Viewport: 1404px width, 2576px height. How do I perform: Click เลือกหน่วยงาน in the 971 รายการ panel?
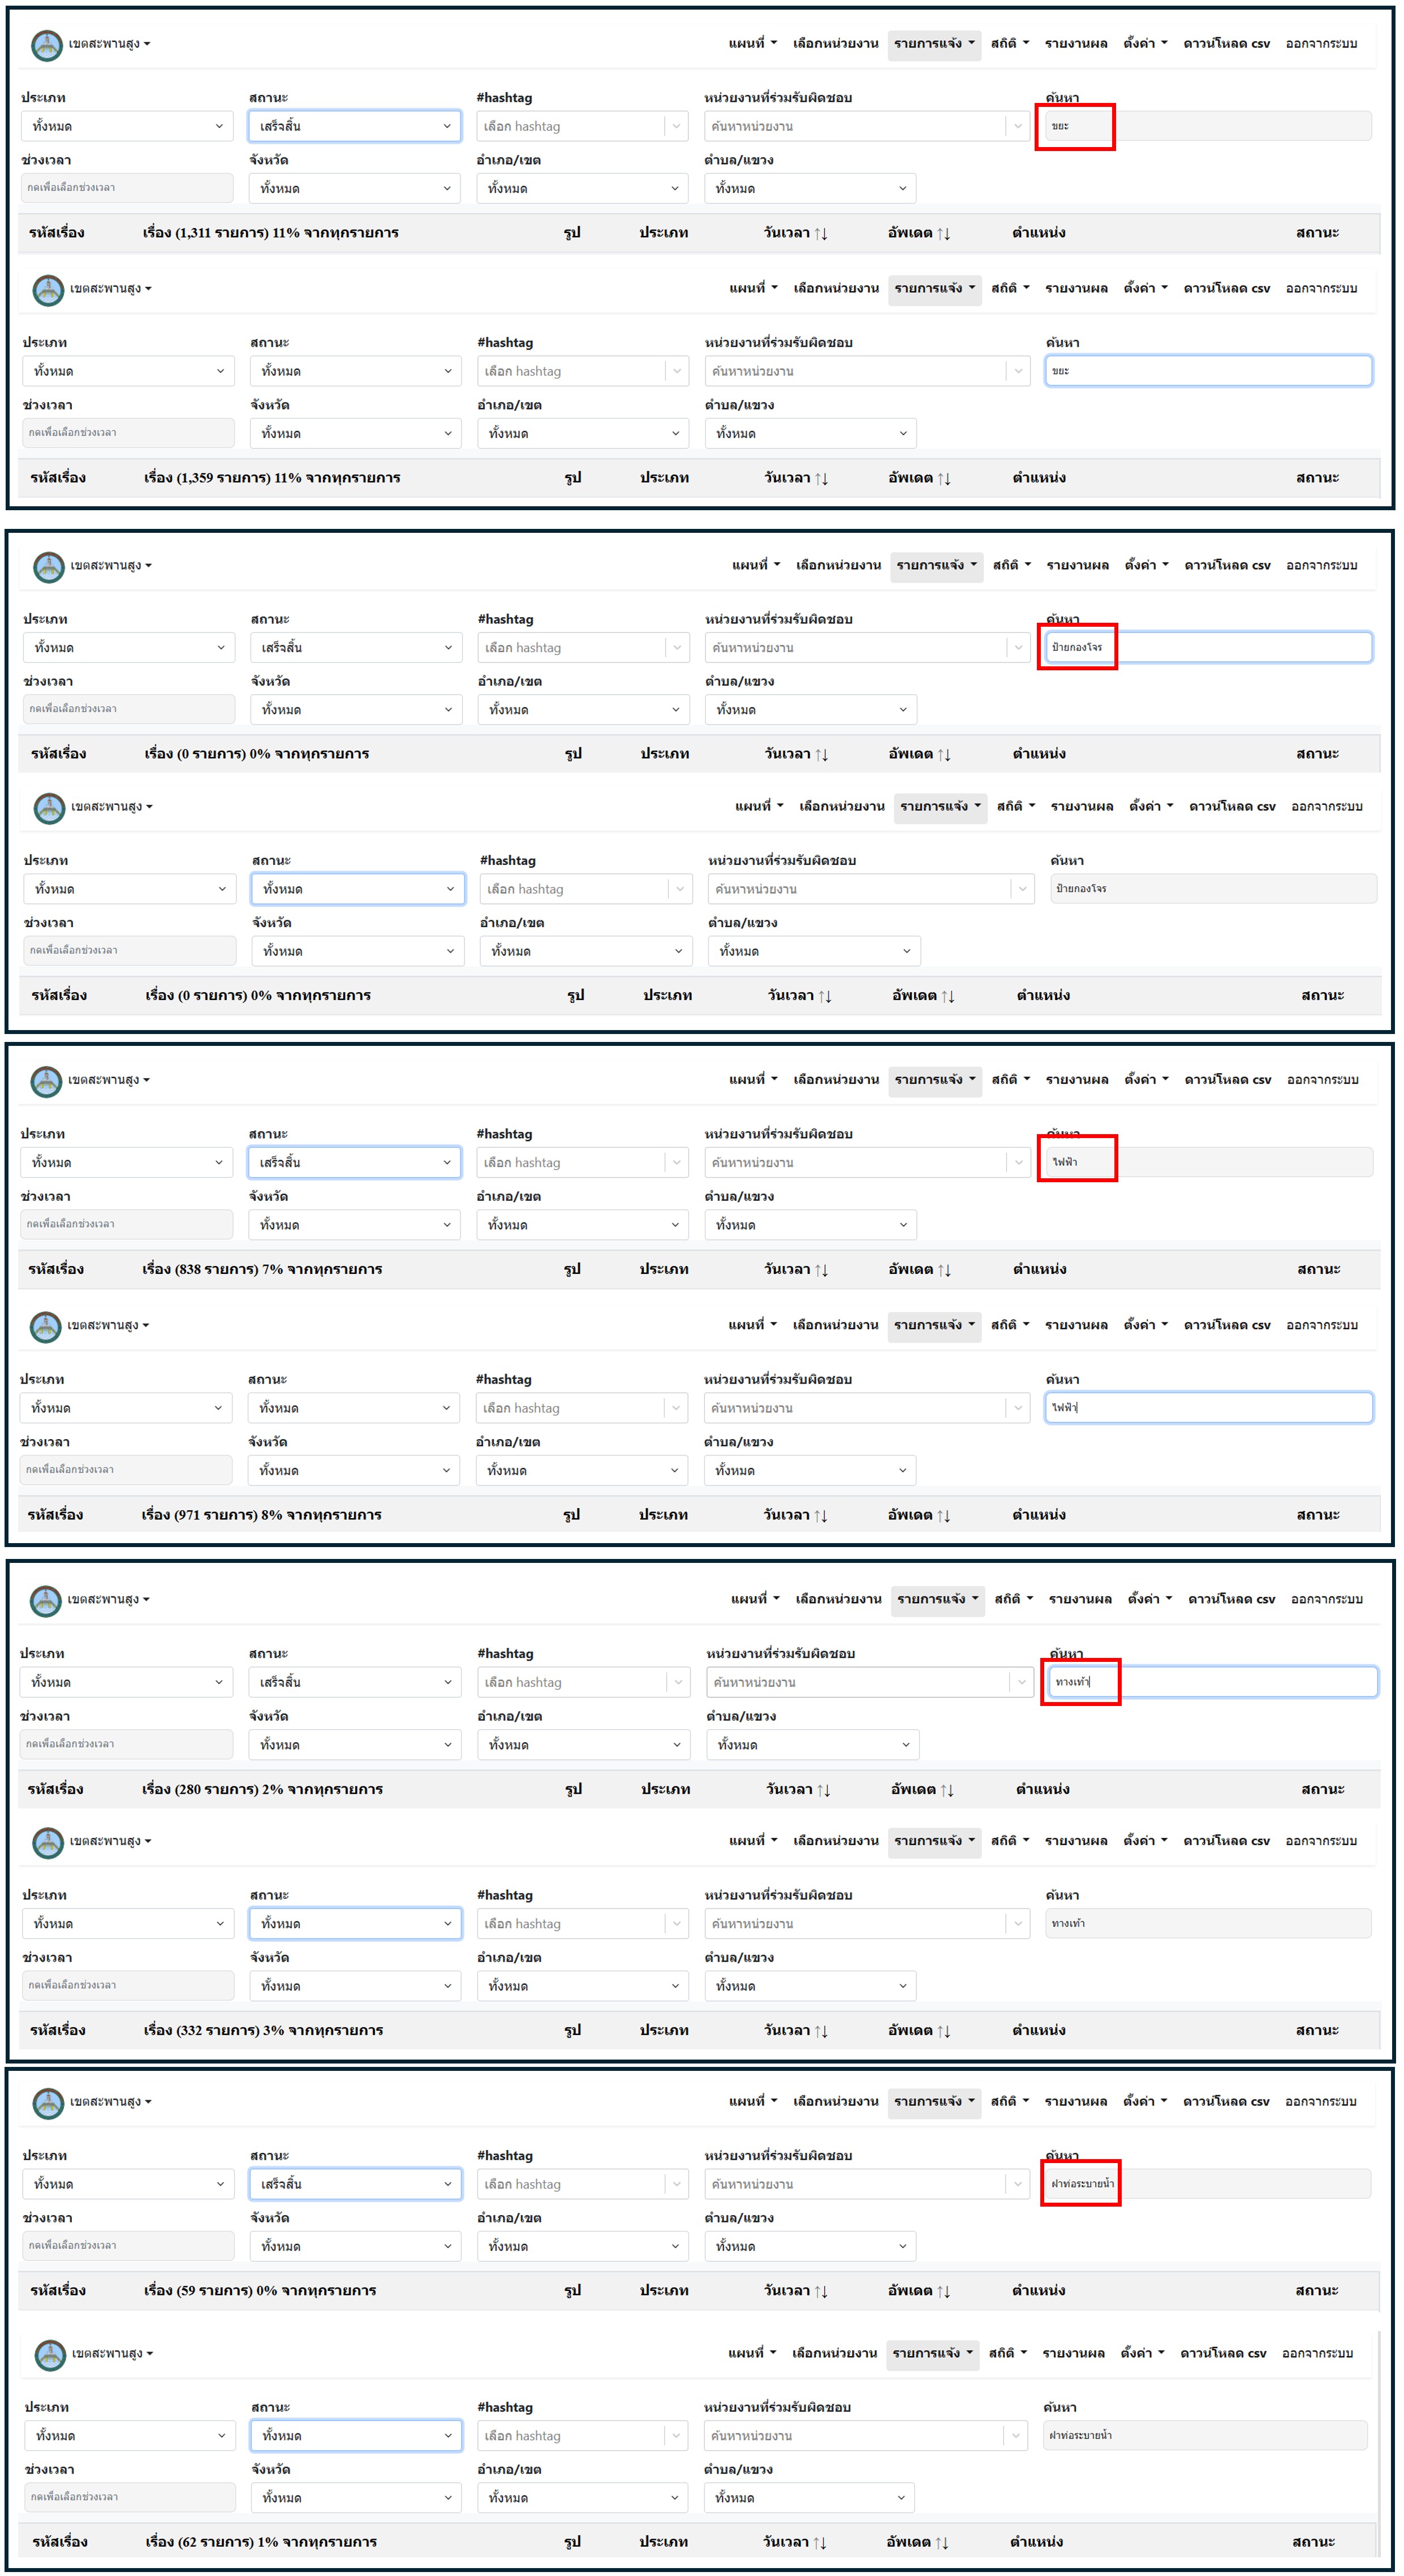click(835, 1324)
